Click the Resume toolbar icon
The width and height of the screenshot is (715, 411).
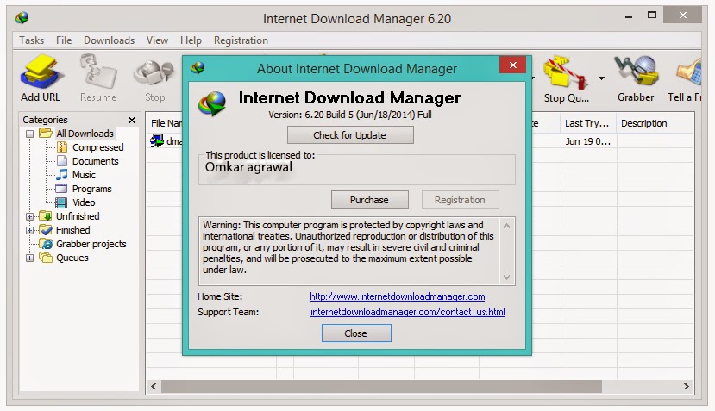[x=98, y=72]
